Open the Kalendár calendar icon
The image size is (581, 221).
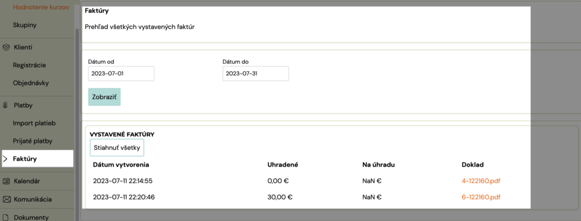point(6,181)
